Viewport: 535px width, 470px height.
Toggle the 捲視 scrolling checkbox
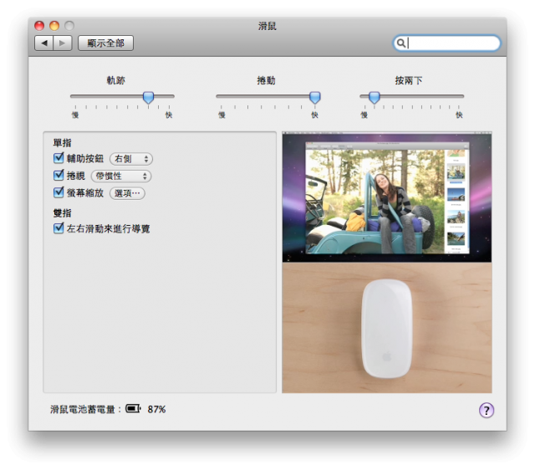click(59, 175)
